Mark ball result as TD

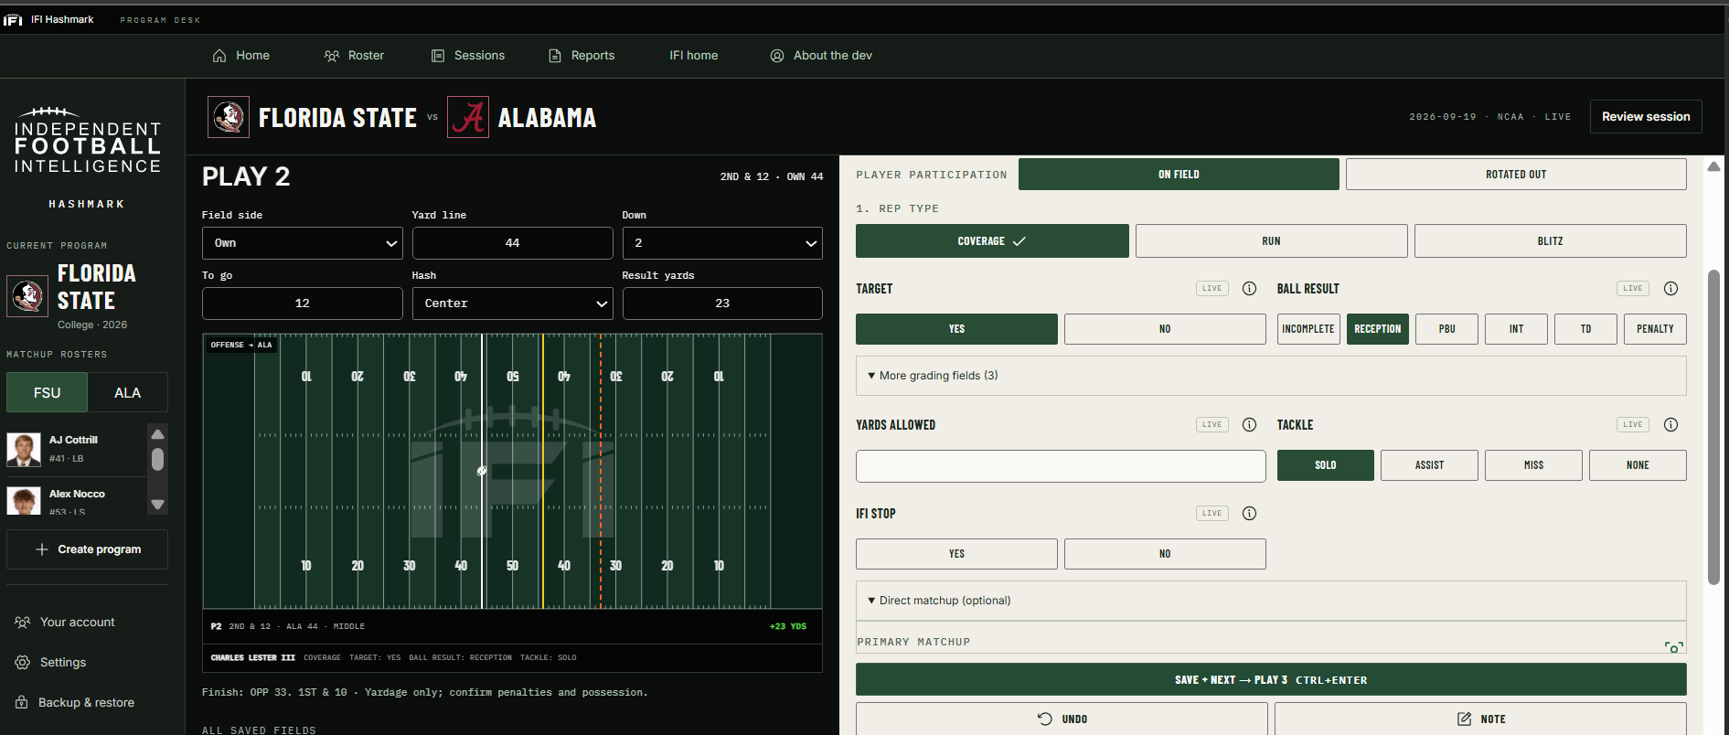(1585, 329)
